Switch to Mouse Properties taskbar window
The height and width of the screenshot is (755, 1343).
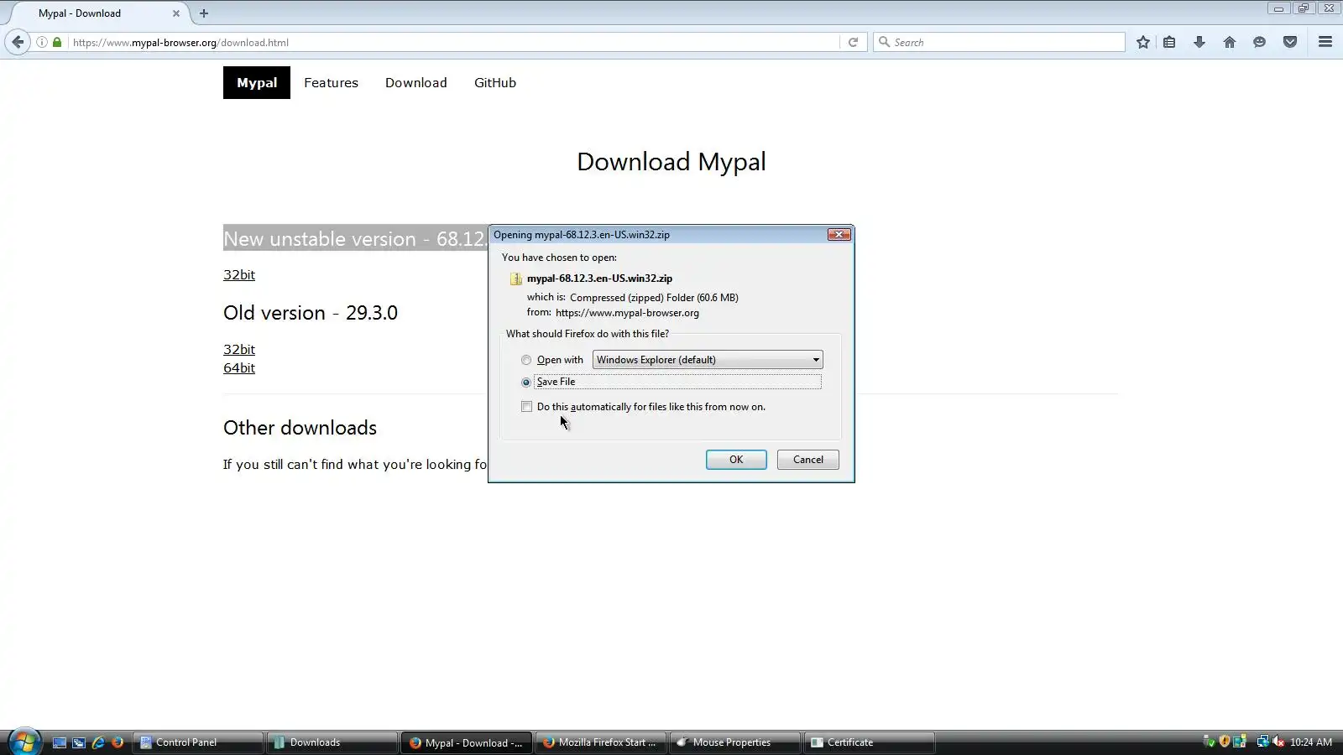coord(736,742)
